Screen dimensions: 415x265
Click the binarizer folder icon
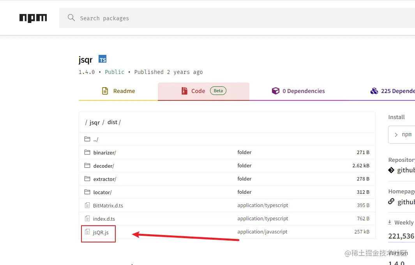tap(87, 152)
